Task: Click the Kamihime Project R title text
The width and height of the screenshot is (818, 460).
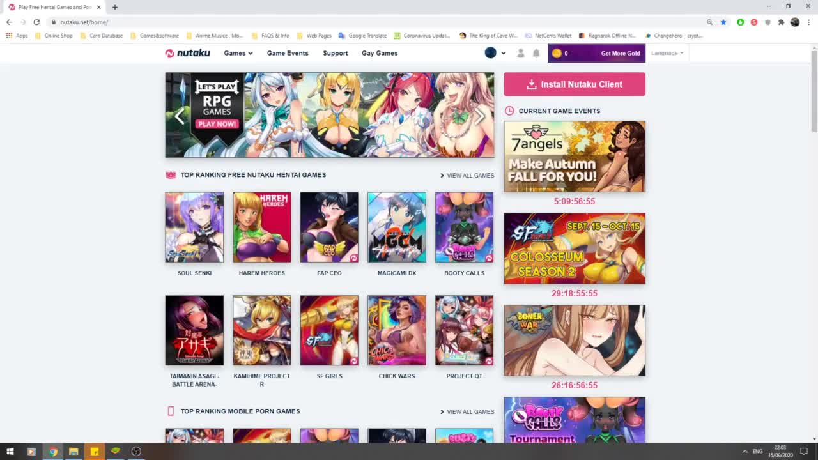Action: [x=262, y=380]
